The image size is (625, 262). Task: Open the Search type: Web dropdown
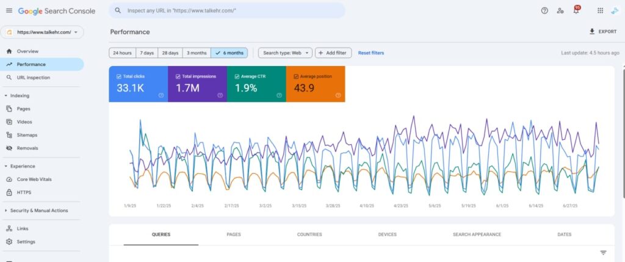[x=285, y=53]
